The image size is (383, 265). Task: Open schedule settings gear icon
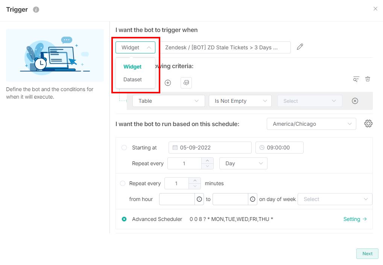[368, 124]
